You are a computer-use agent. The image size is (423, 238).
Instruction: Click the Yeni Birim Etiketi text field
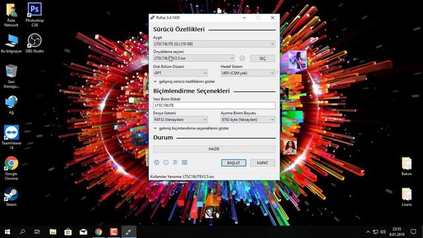point(214,106)
